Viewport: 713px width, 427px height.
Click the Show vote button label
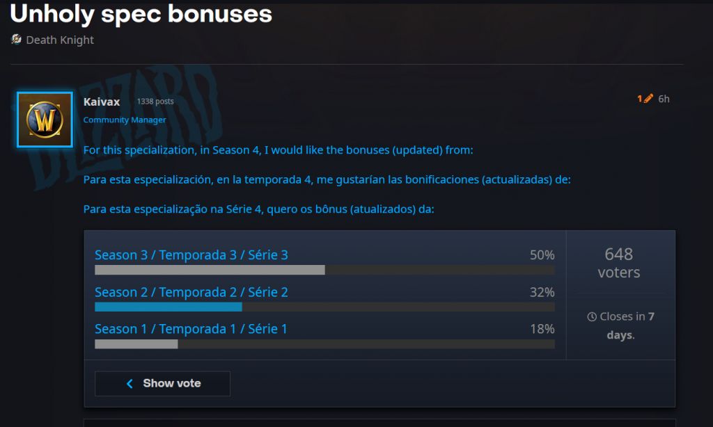click(172, 383)
